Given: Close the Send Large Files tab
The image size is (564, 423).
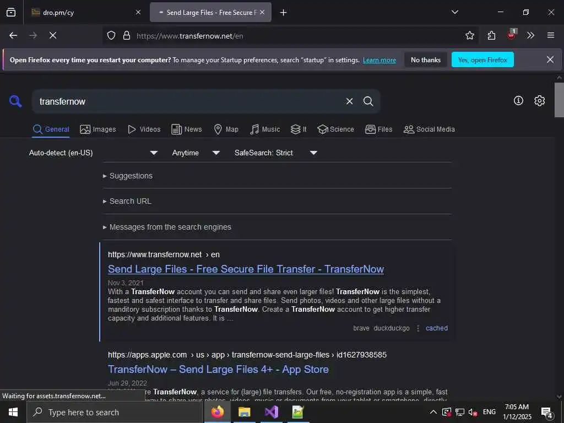Looking at the screenshot, I should coord(262,12).
